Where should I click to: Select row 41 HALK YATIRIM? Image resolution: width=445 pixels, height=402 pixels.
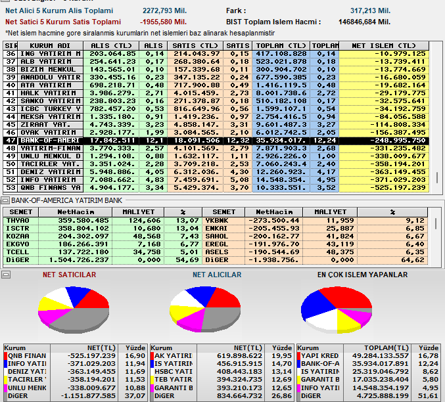coord(216,93)
